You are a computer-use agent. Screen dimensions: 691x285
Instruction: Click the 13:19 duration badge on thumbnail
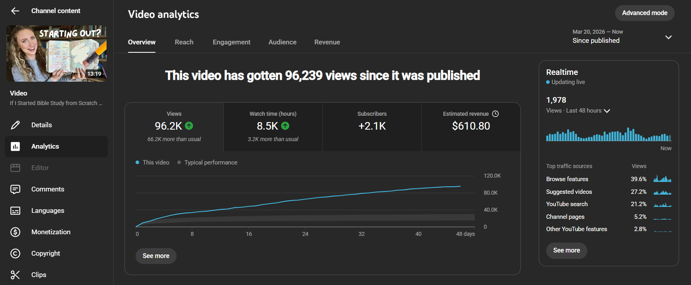tap(94, 74)
